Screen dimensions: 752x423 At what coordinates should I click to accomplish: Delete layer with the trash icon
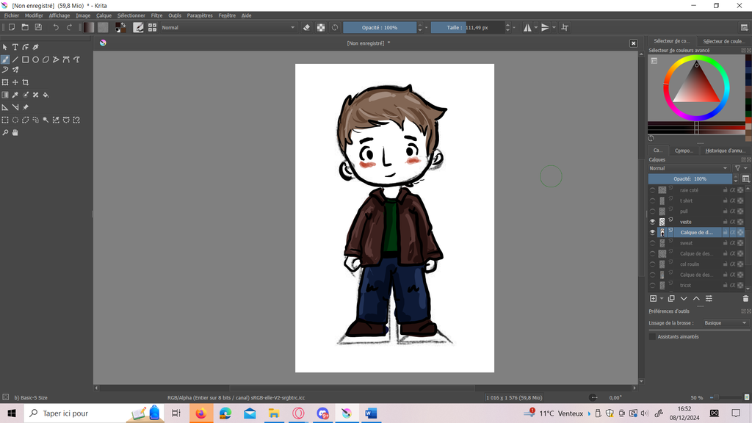tap(745, 299)
